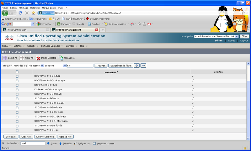Image resolution: width=251 pixels, height=151 pixels.
Task: Reload the page with the refresh icon
Action: pyautogui.click(x=20, y=13)
